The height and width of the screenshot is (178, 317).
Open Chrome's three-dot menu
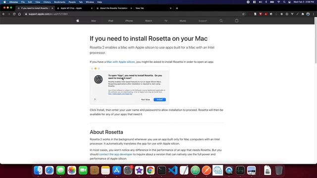pos(314,14)
